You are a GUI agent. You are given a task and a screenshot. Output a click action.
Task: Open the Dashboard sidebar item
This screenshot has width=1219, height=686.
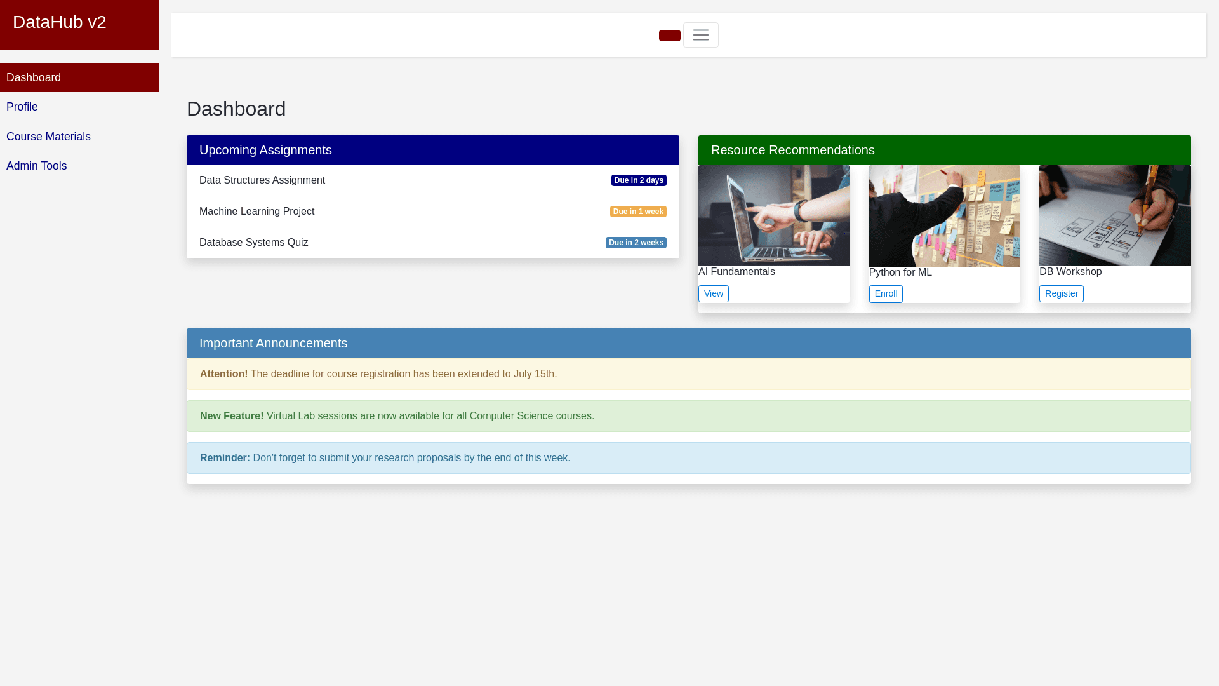[34, 77]
